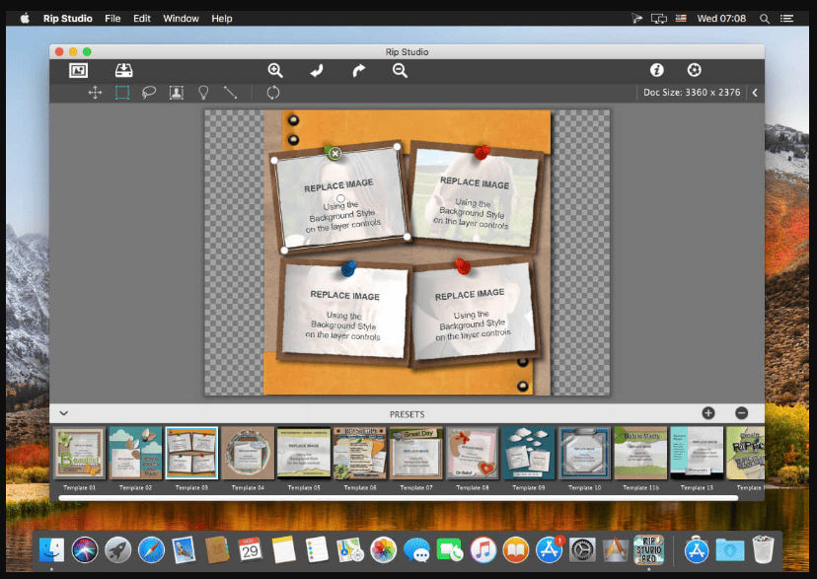Select the lasso tool
Screen dimensions: 817x579
[x=149, y=93]
